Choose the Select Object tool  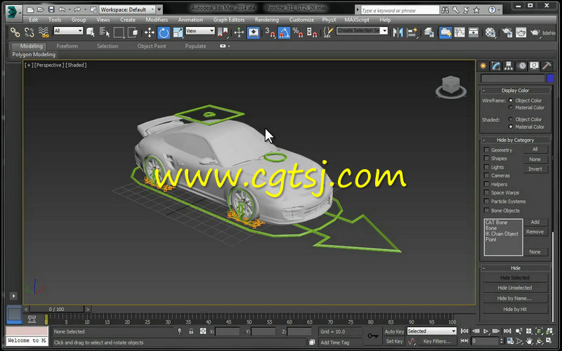(91, 32)
